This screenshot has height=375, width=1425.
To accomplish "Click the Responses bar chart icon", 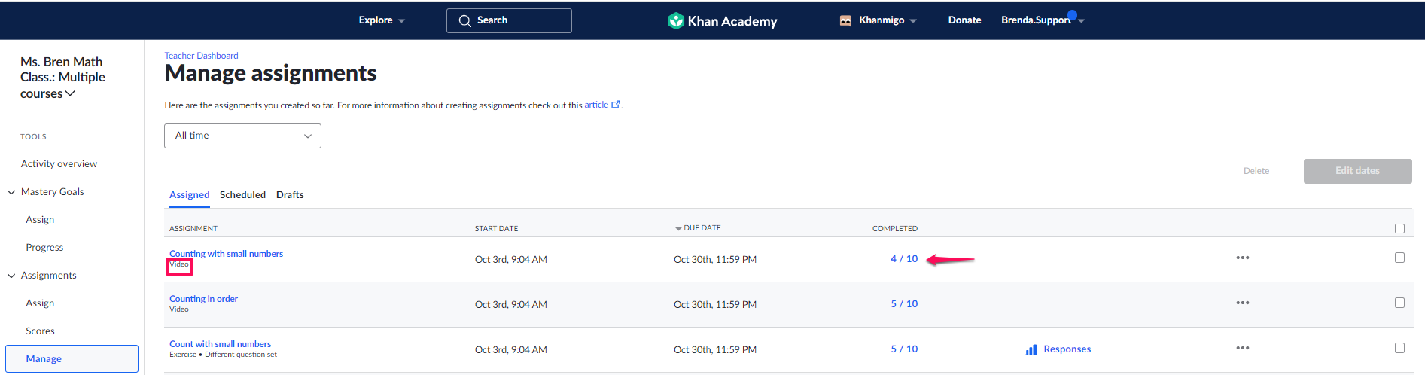I will pos(1031,349).
